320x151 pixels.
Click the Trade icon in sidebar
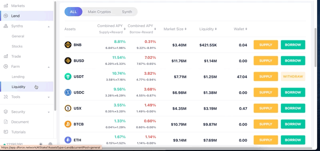pos(6,56)
